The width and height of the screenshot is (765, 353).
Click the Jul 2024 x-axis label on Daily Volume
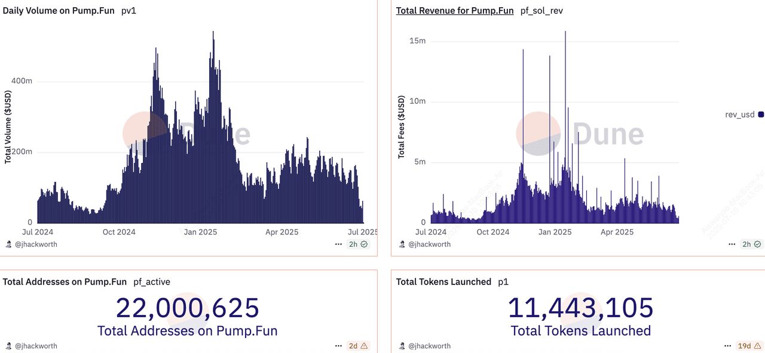click(x=37, y=232)
